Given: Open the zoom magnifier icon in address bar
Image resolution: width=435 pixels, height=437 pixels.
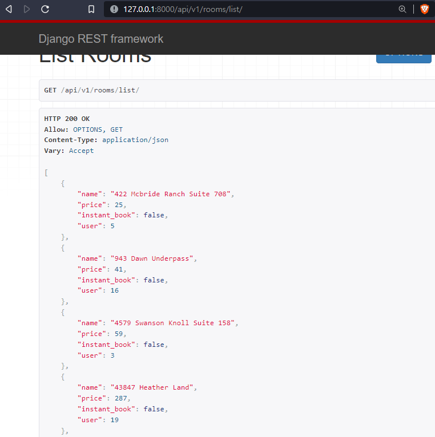Looking at the screenshot, I should [402, 9].
